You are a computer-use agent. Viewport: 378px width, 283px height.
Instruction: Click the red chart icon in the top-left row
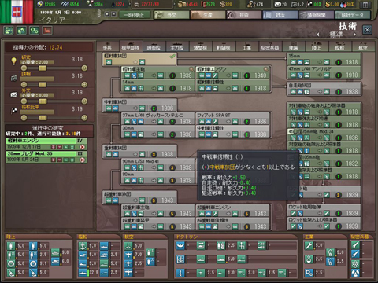click(47, 31)
